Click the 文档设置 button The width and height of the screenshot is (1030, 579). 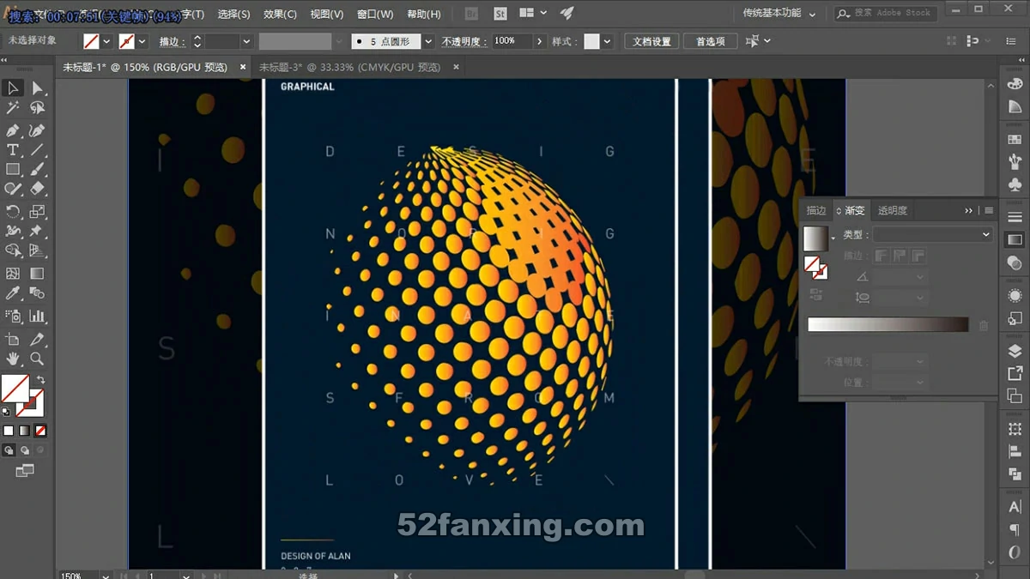click(651, 41)
